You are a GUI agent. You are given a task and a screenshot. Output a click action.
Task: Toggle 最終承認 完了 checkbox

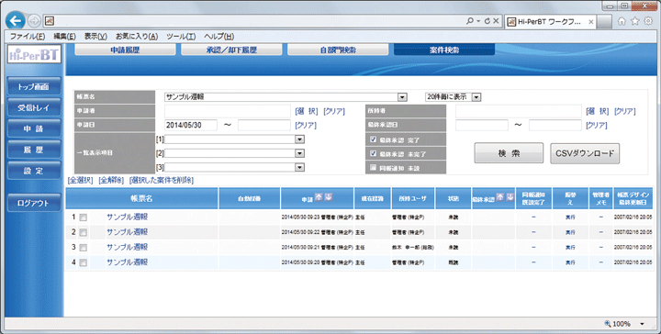[373, 139]
